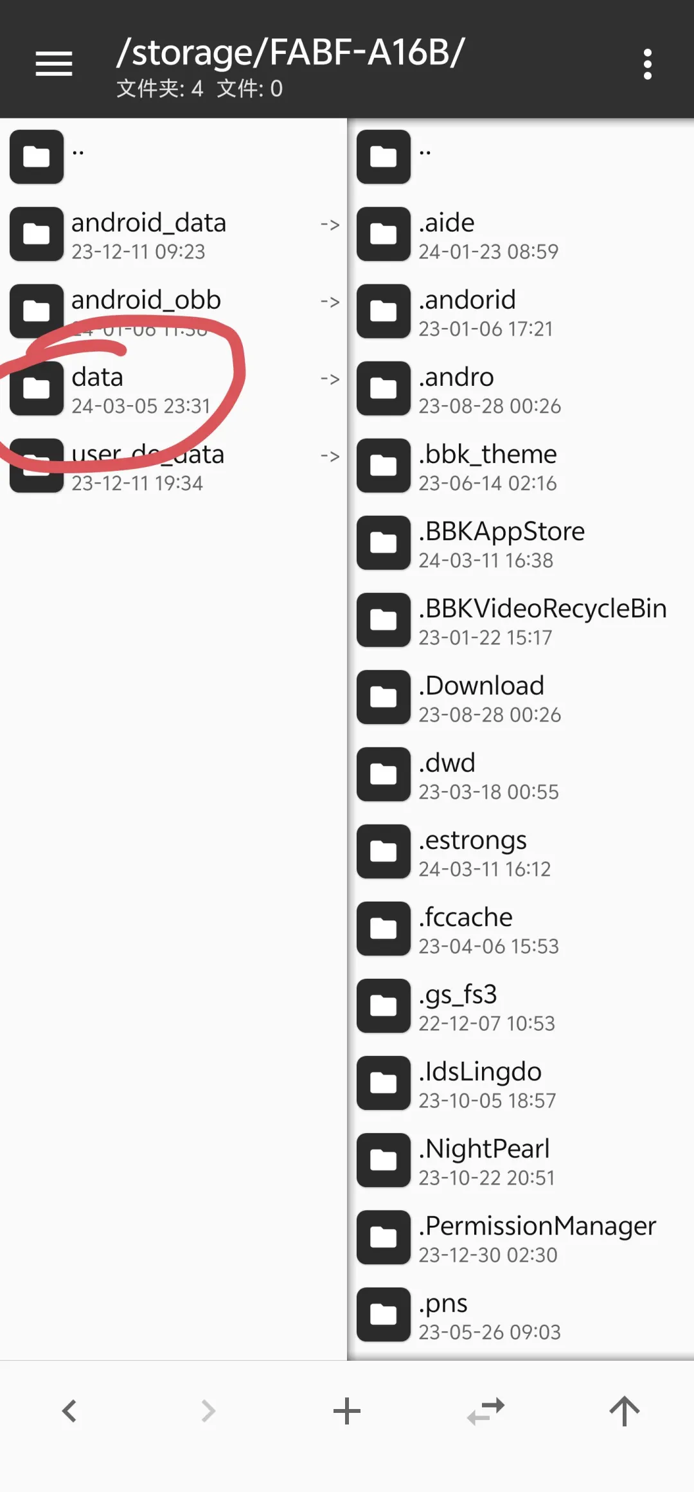
Task: Tap the back arrow in bottom bar
Action: click(x=69, y=1411)
